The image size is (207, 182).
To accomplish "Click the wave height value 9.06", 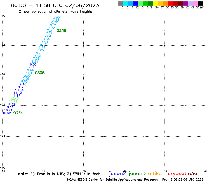I will coord(21,87).
